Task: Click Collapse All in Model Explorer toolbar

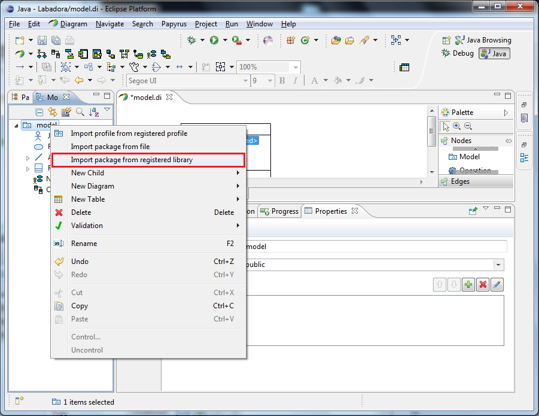Action: [39, 112]
